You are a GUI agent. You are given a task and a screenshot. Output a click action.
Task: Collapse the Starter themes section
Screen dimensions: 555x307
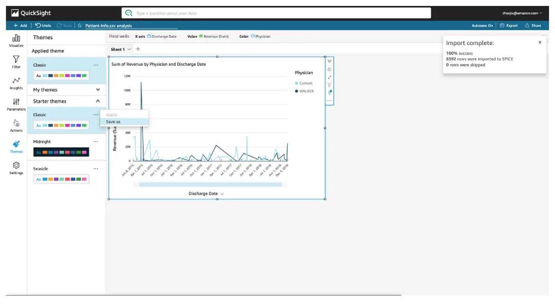click(97, 101)
